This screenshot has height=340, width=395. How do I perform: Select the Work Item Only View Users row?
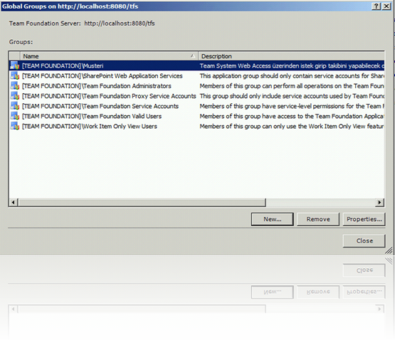click(196, 126)
